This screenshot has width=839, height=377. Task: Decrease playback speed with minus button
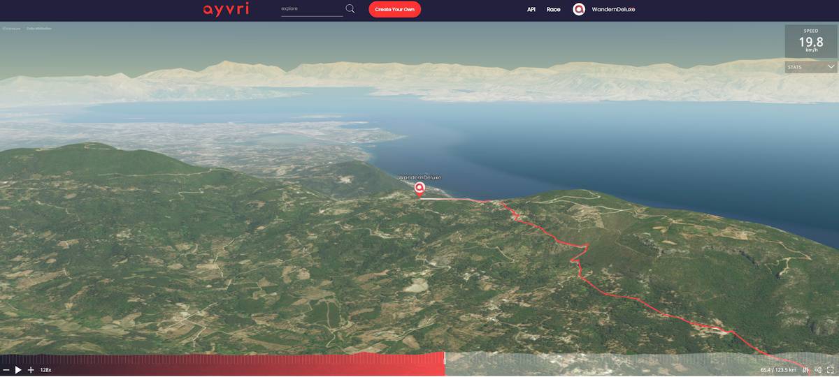[6, 370]
